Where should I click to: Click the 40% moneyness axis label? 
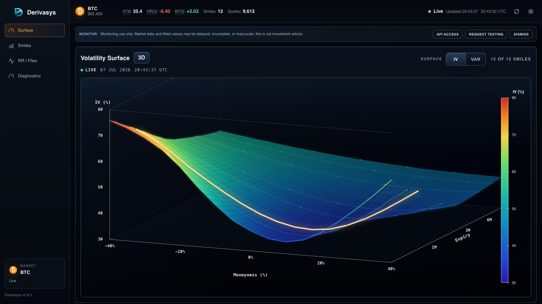(x=391, y=269)
